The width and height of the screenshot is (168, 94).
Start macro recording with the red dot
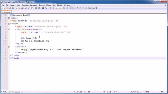pyautogui.click(x=77, y=8)
